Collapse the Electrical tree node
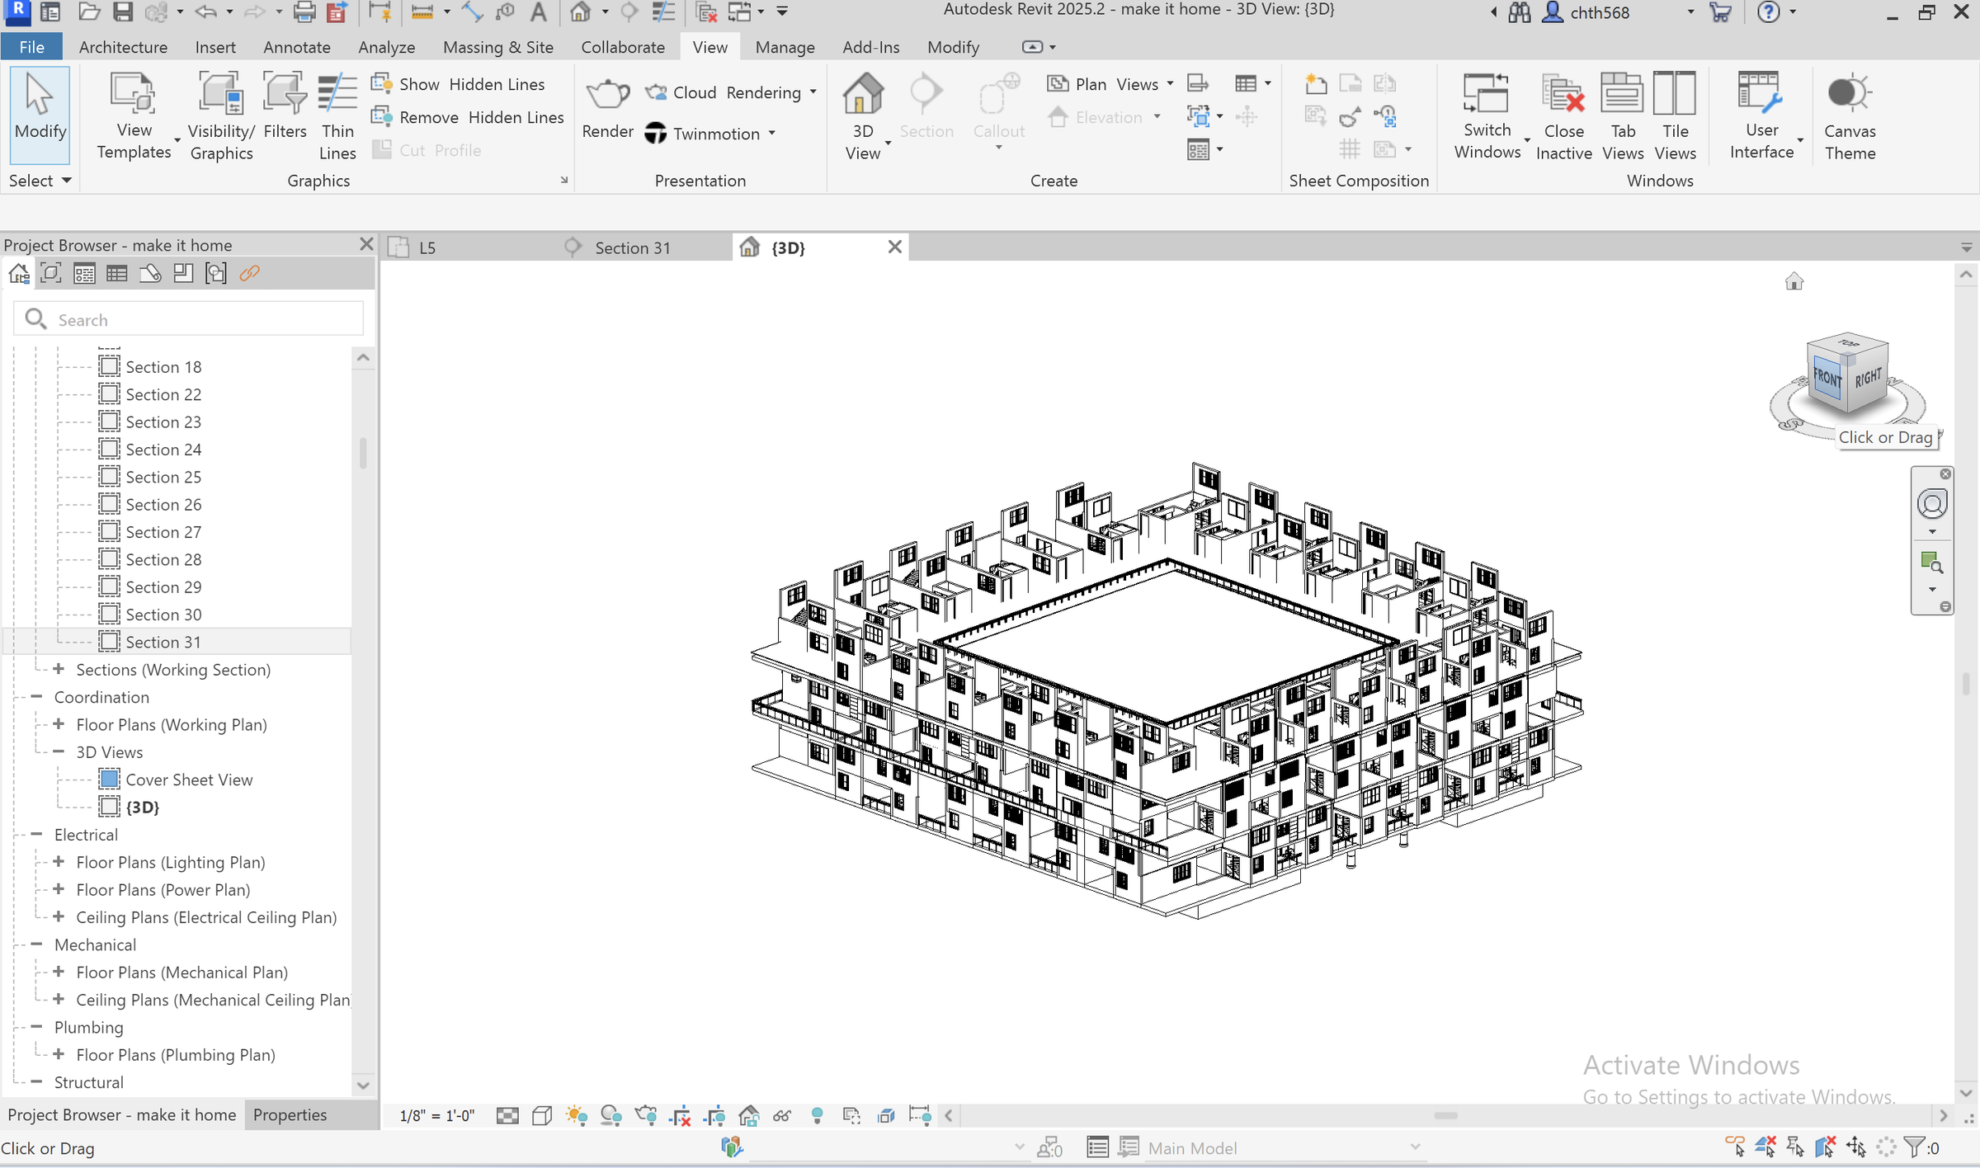Screen dimensions: 1980x1168 (36, 834)
